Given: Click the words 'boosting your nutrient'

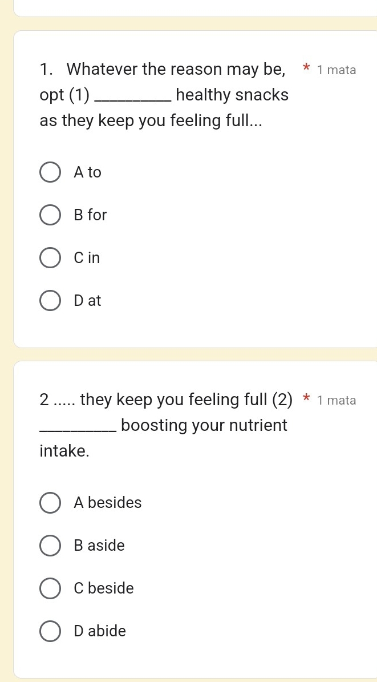Looking at the screenshot, I should pyautogui.click(x=204, y=426).
